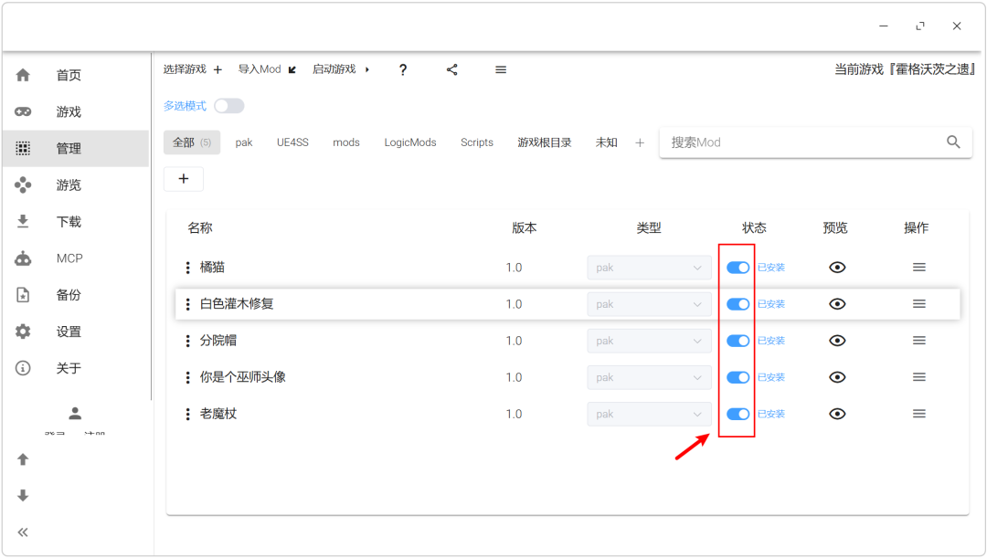Open the dots menu for 白色灌木修复
This screenshot has width=987, height=558.
tap(187, 304)
